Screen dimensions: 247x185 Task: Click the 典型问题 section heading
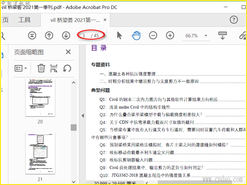pyautogui.click(x=101, y=90)
